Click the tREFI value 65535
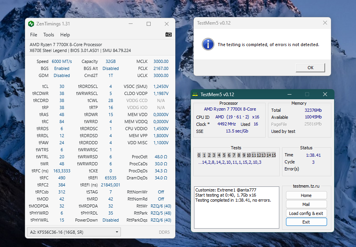The image size is (356, 247). pos(111,178)
